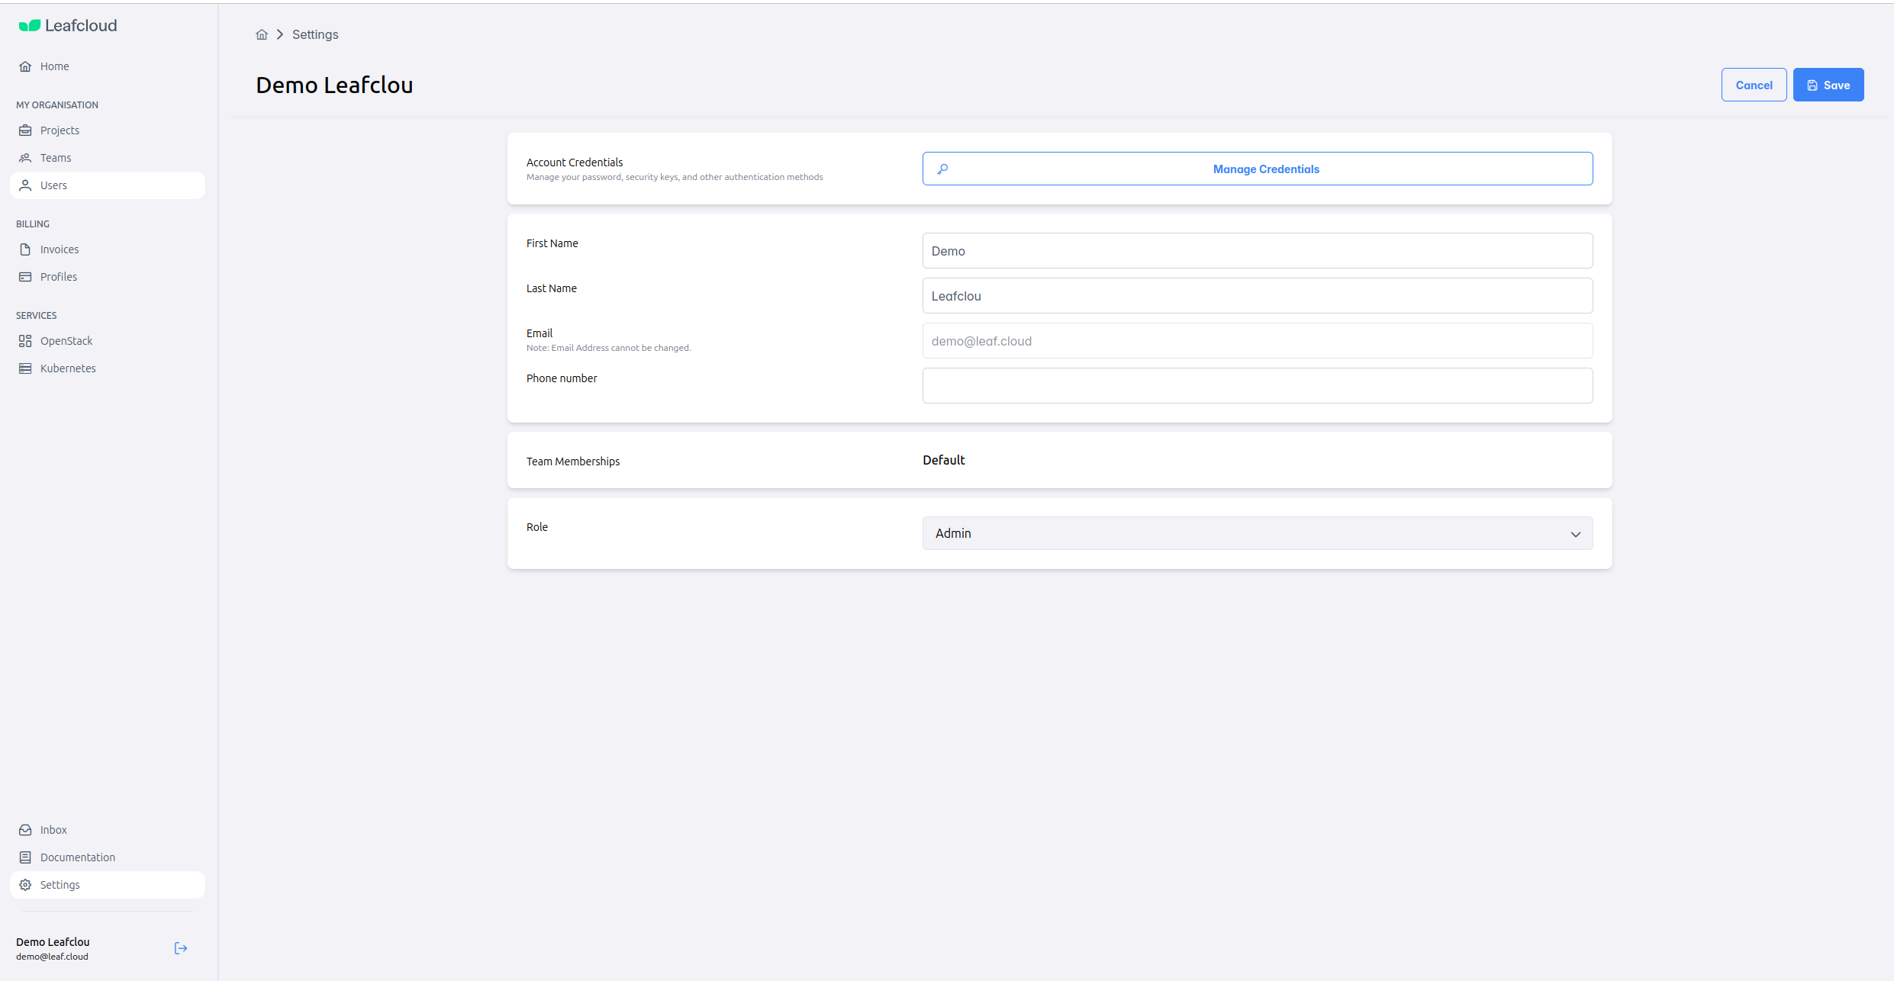Click the MY ORGANISATION section header
The image size is (1894, 981).
(x=57, y=105)
